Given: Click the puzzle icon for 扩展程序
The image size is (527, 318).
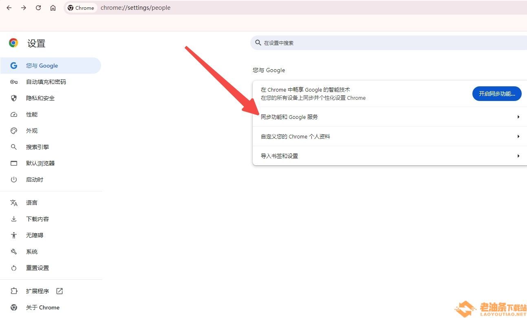Looking at the screenshot, I should pyautogui.click(x=14, y=291).
